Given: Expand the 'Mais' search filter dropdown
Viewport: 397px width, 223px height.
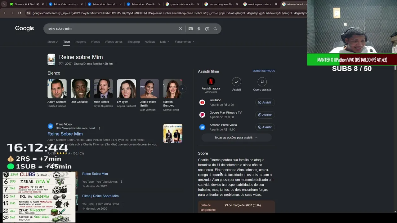Looking at the screenshot, I should point(164,42).
